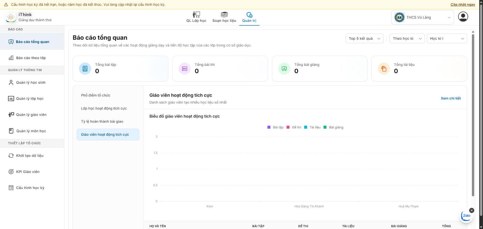Click the Tổng bài tập book icon
The height and width of the screenshot is (229, 483).
pos(85,68)
